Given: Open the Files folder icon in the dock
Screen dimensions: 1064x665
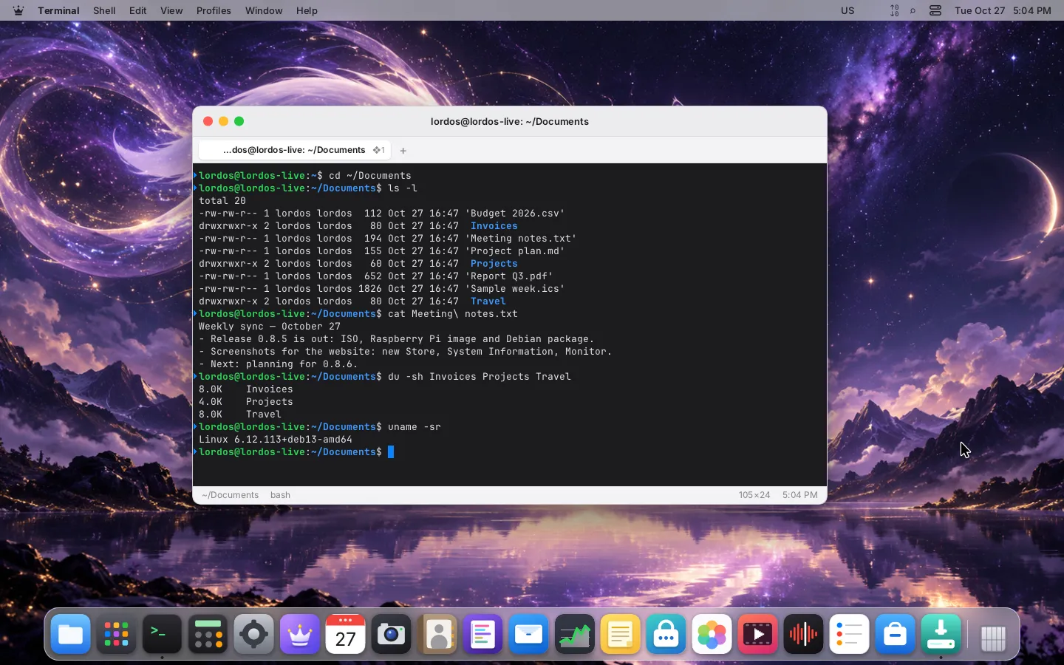Looking at the screenshot, I should [x=71, y=634].
